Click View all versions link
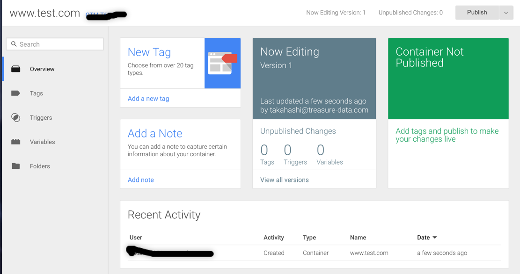Viewport: 520px width, 274px height. point(284,180)
